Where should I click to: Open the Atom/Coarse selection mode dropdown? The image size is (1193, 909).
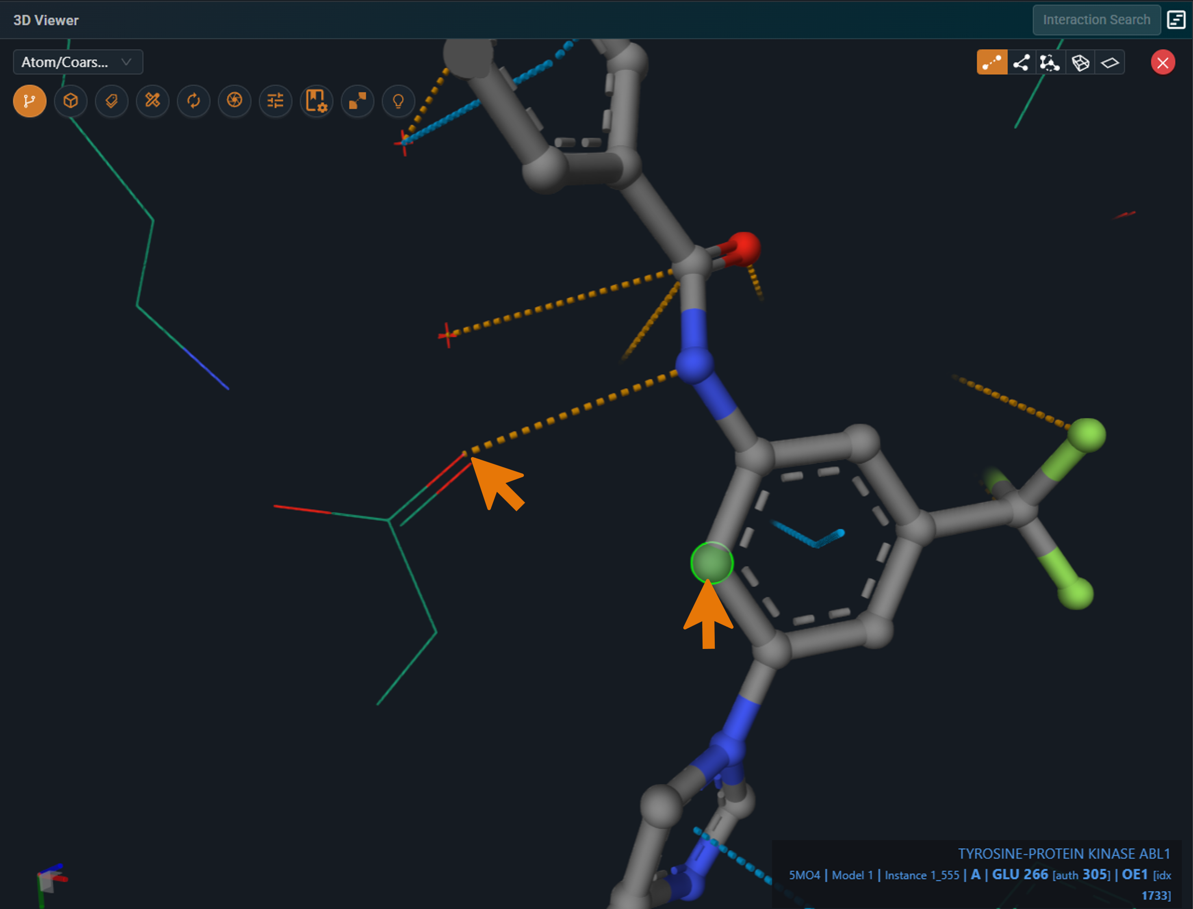[x=77, y=62]
